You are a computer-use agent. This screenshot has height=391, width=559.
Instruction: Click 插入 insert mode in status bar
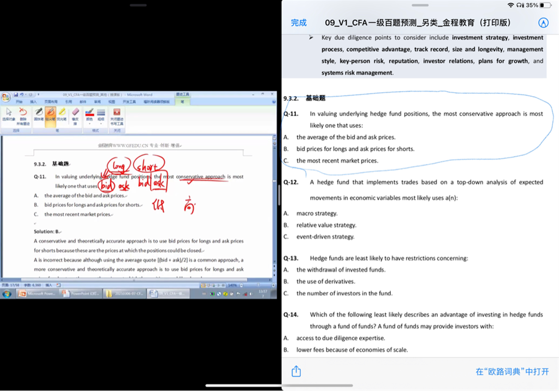(x=49, y=285)
